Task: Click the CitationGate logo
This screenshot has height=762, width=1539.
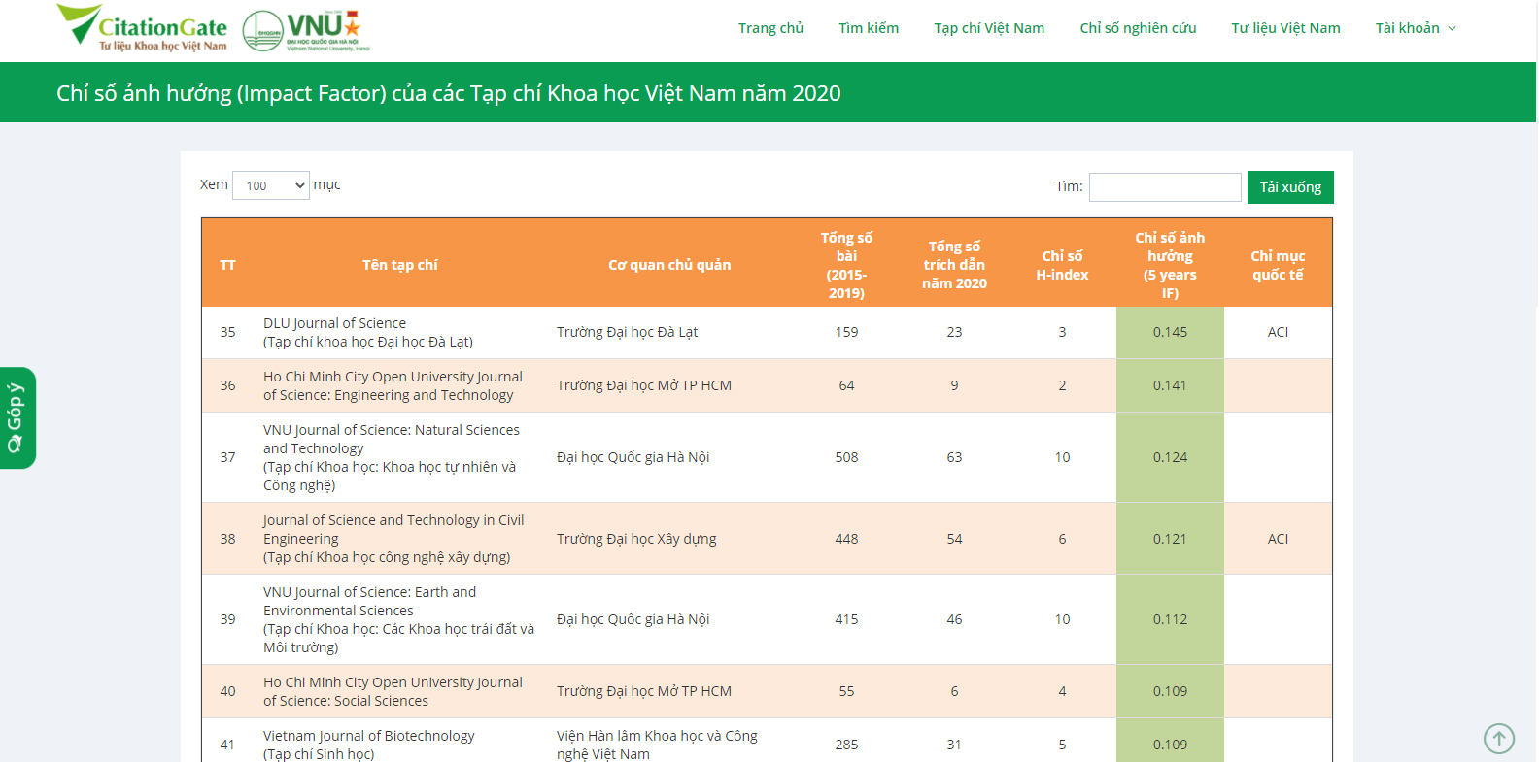Action: (x=142, y=27)
